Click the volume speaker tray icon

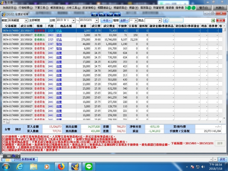coord(203,167)
